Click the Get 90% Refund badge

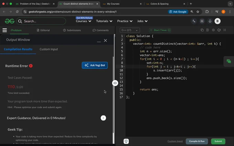click(x=84, y=18)
